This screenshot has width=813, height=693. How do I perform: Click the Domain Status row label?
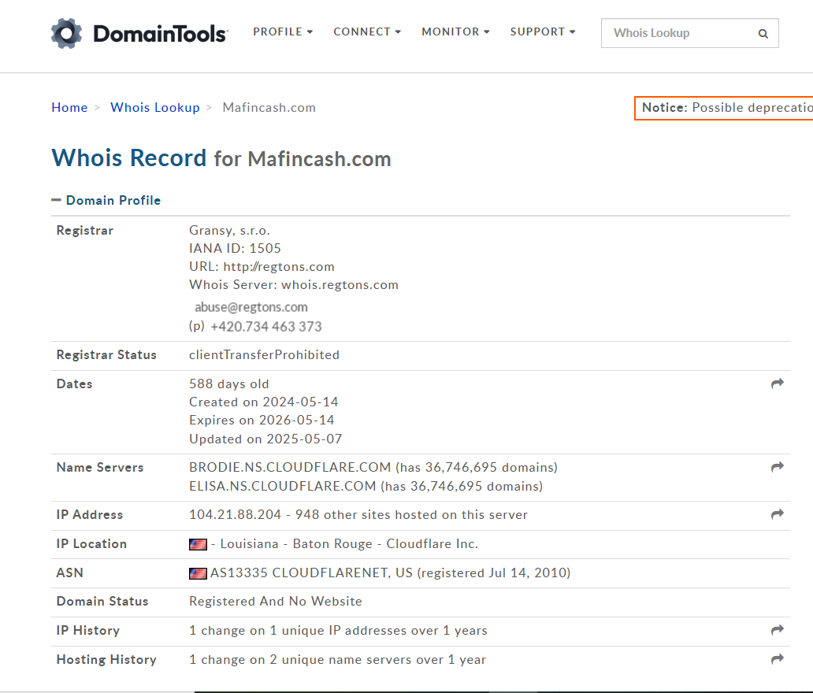coord(102,602)
